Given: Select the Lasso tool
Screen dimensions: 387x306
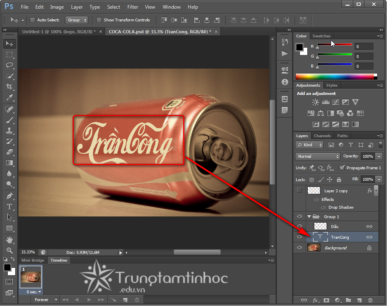Looking at the screenshot, I should click(9, 65).
